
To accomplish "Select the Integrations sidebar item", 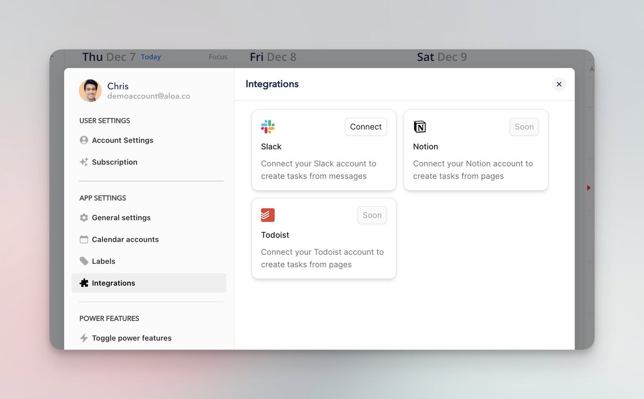I will pyautogui.click(x=149, y=283).
